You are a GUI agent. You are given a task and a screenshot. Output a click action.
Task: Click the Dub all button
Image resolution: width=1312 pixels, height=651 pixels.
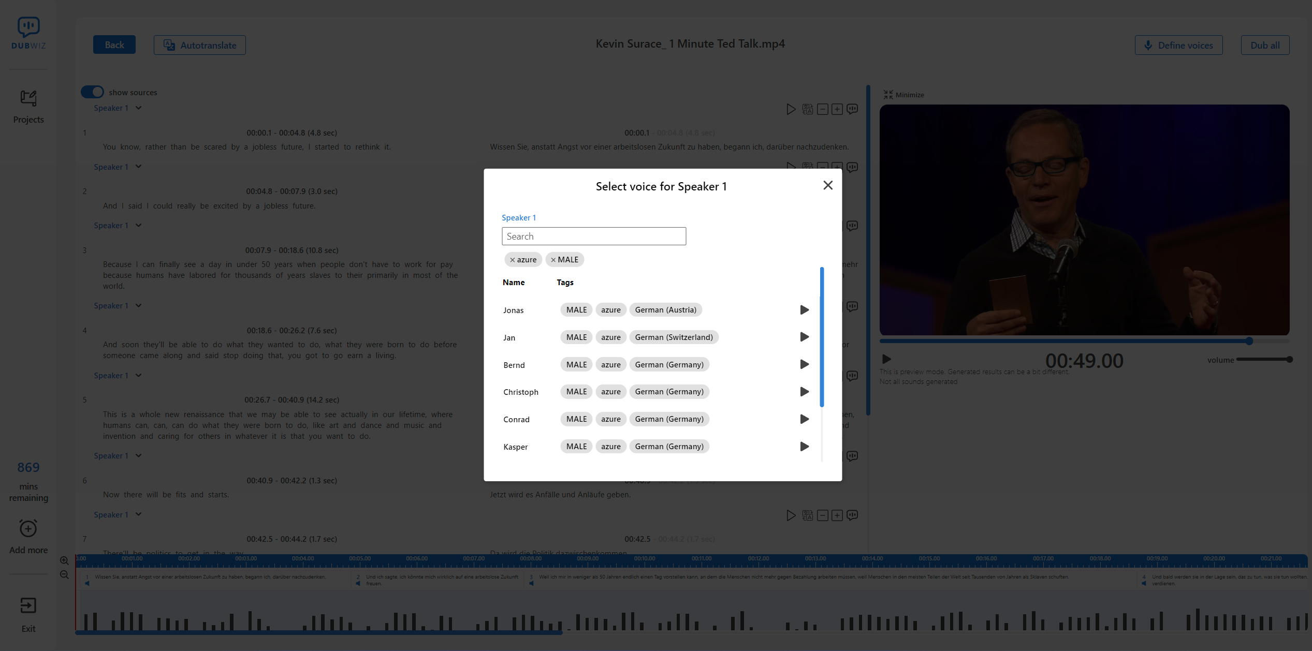coord(1264,45)
